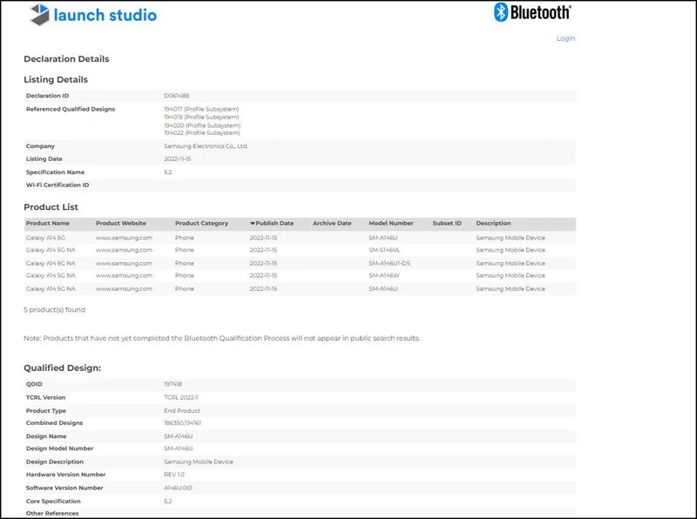
Task: Click the launch studio logo icon
Action: click(x=39, y=14)
